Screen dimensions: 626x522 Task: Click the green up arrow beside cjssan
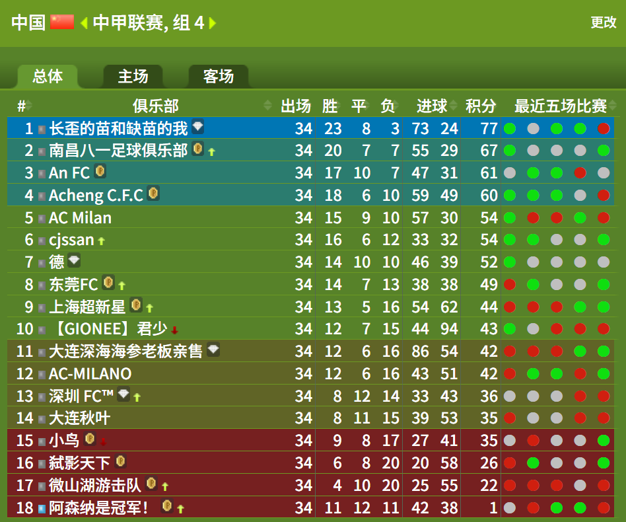102,241
